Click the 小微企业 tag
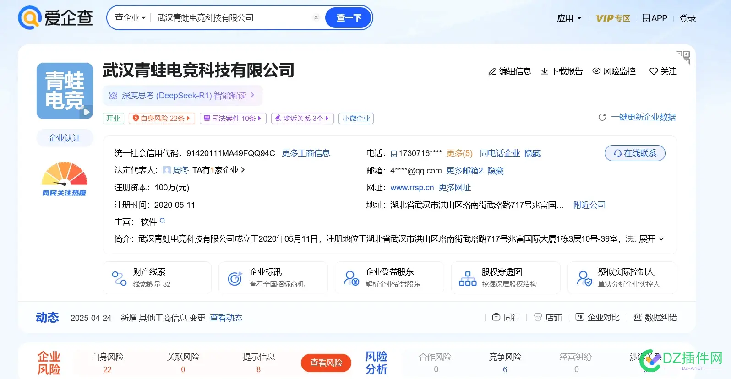The width and height of the screenshot is (731, 379). click(x=356, y=118)
